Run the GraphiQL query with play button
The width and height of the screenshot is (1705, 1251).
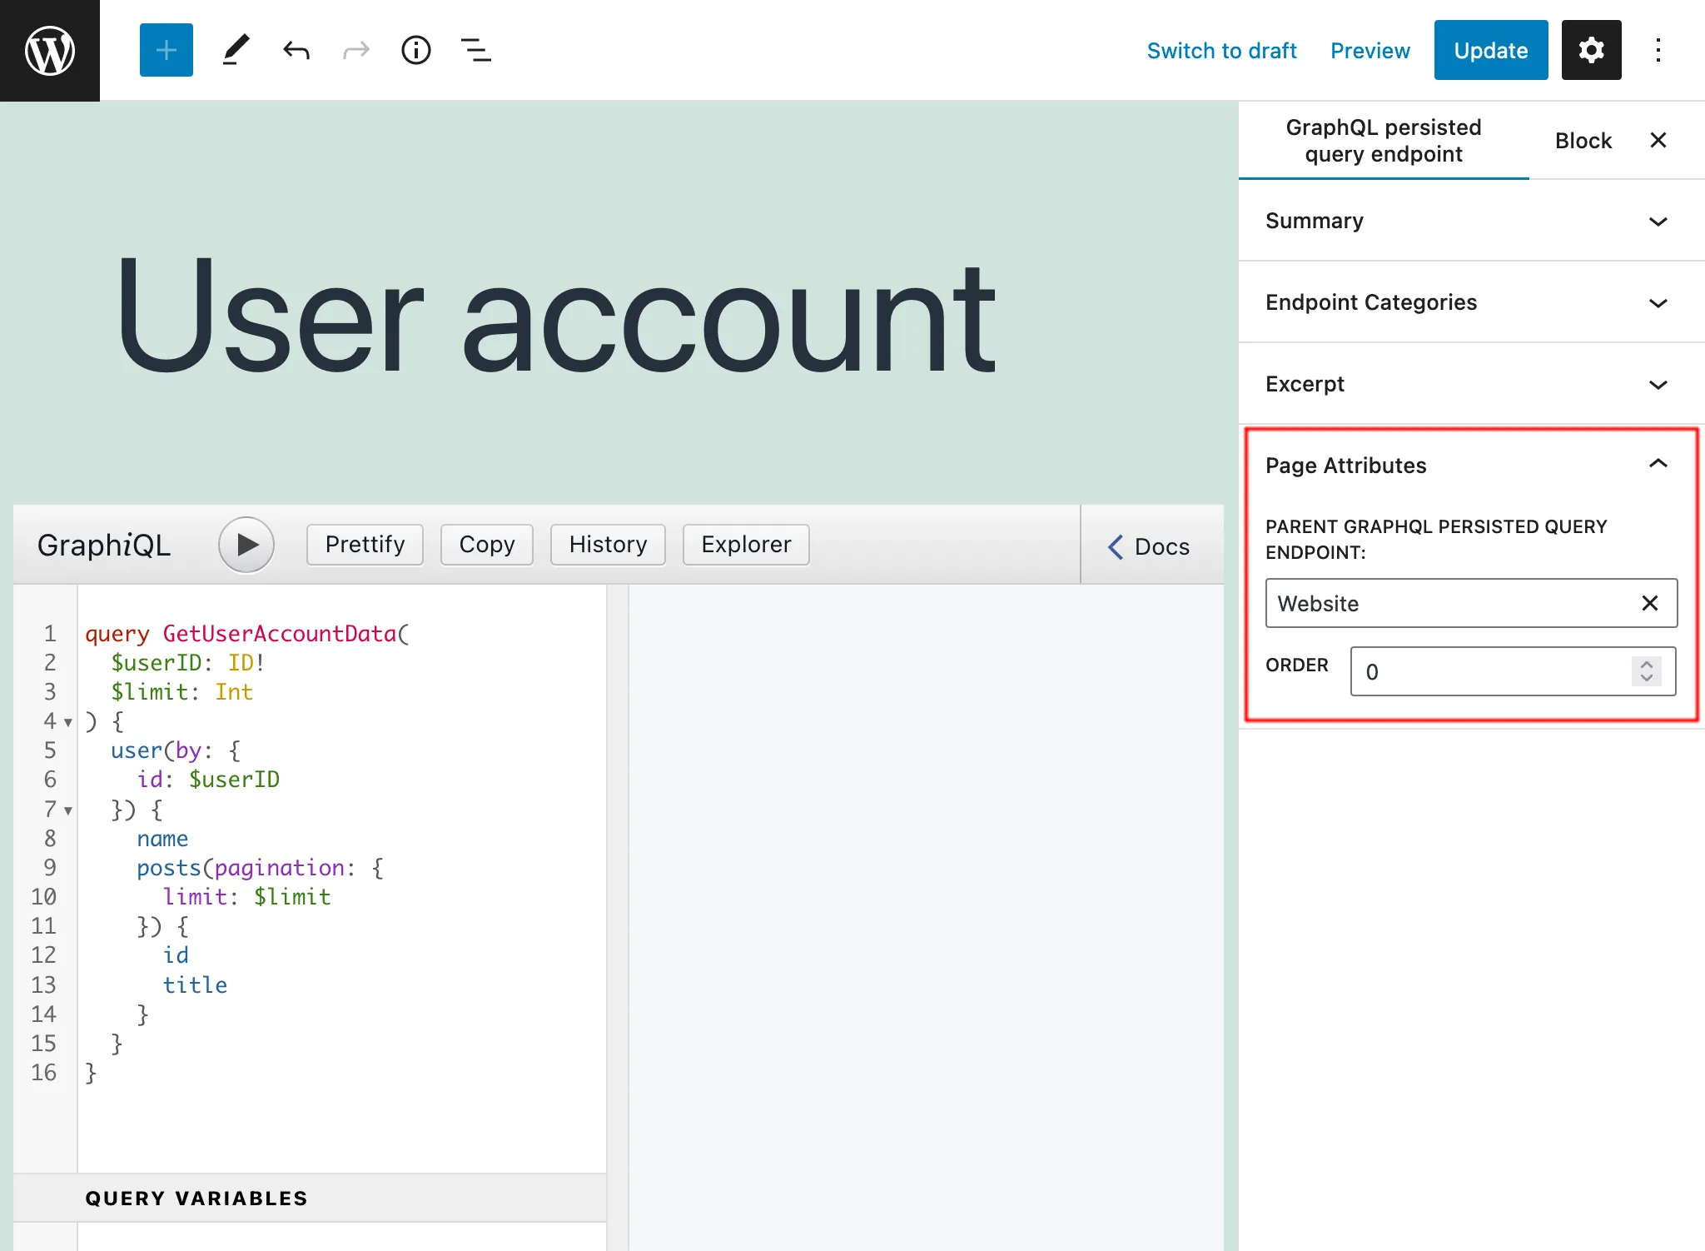pyautogui.click(x=246, y=545)
